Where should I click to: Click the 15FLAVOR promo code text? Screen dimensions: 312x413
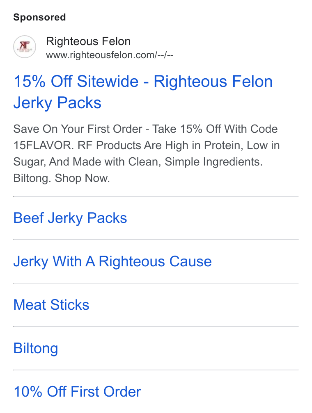pyautogui.click(x=44, y=145)
